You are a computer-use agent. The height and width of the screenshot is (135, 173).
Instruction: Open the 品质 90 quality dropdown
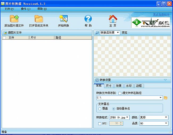click(154, 123)
